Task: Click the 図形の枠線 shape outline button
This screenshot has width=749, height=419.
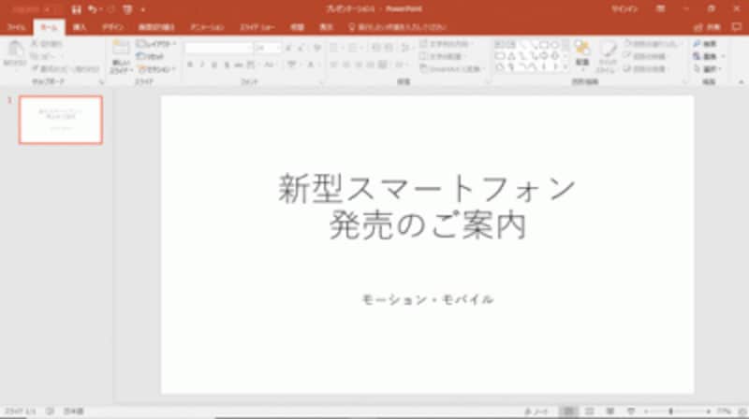Action: (646, 56)
